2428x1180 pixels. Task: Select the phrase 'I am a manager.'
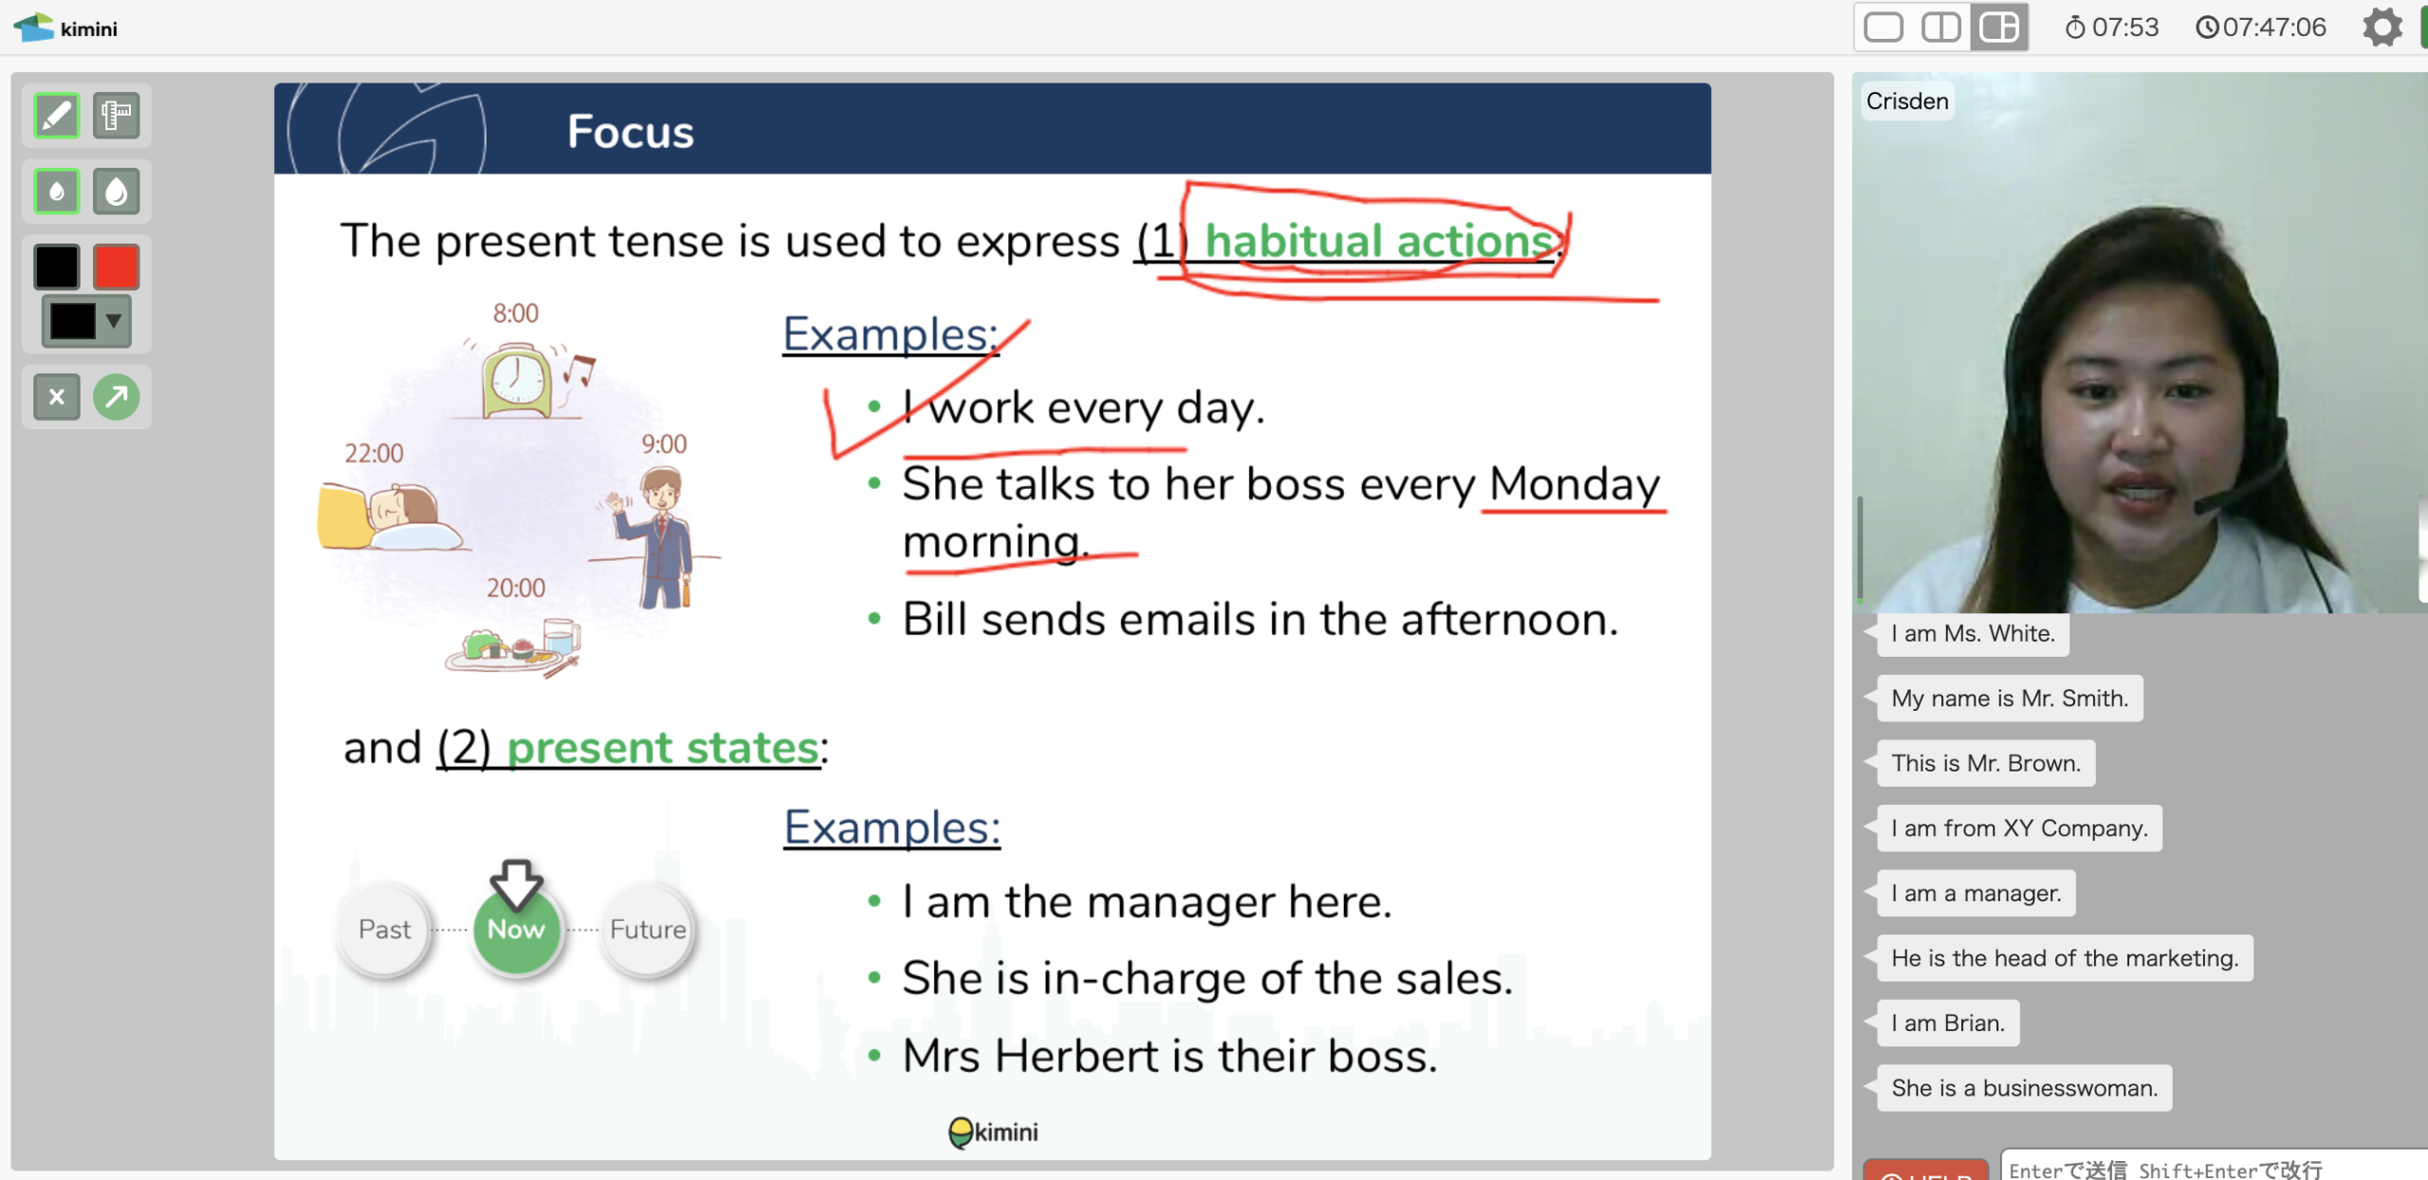(1976, 893)
